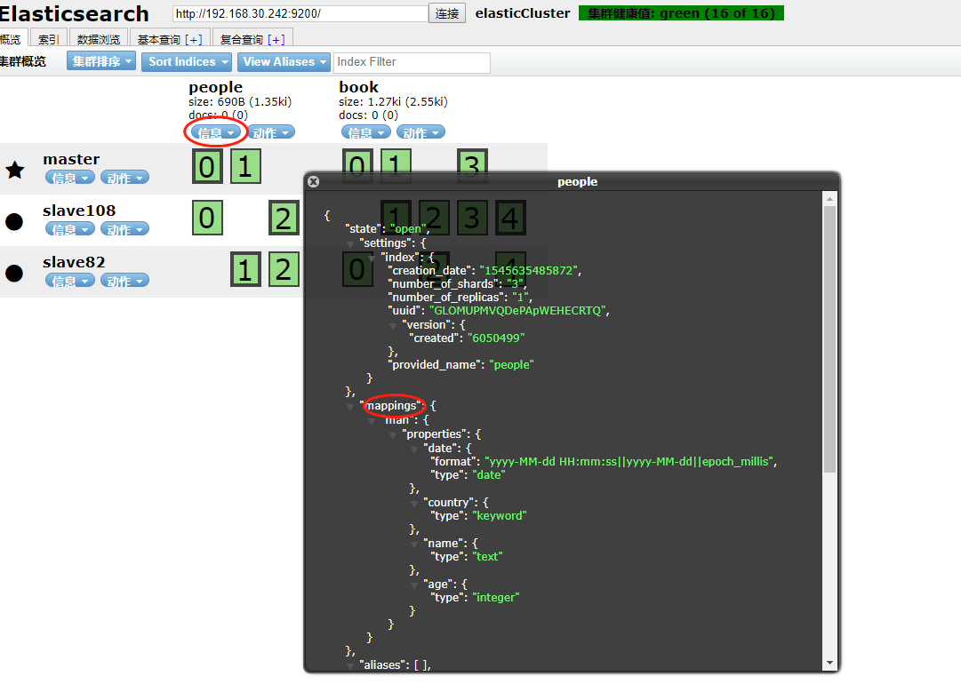Click the people index name heading

click(x=216, y=87)
